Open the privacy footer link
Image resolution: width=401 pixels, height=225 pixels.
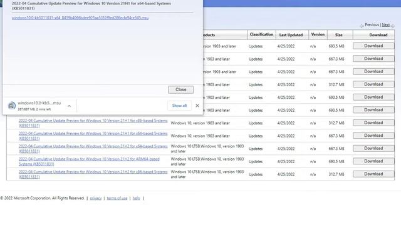point(96,198)
